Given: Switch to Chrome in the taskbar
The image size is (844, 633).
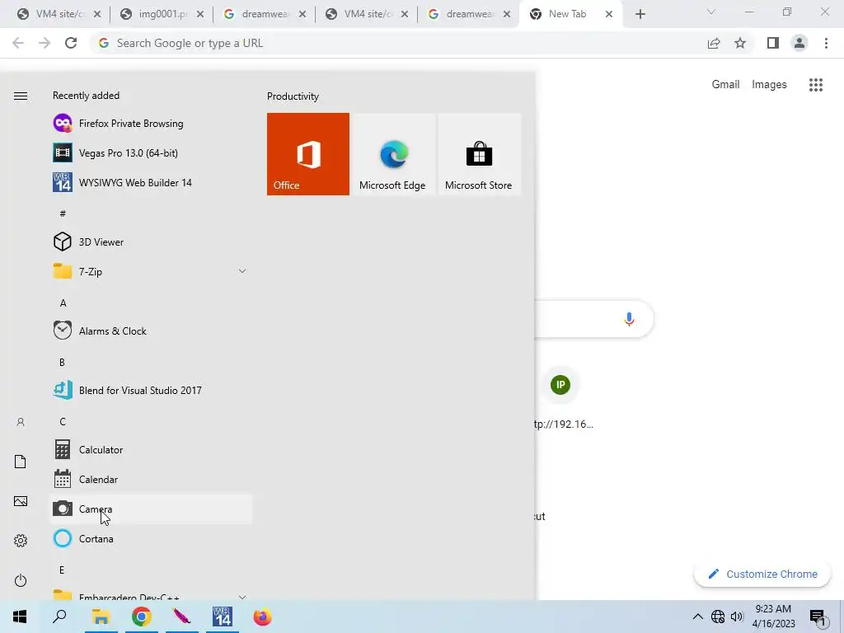Looking at the screenshot, I should [142, 617].
